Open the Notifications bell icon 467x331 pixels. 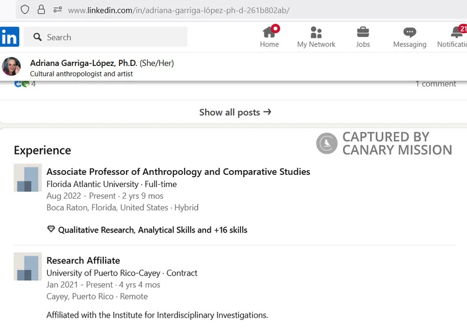[456, 32]
